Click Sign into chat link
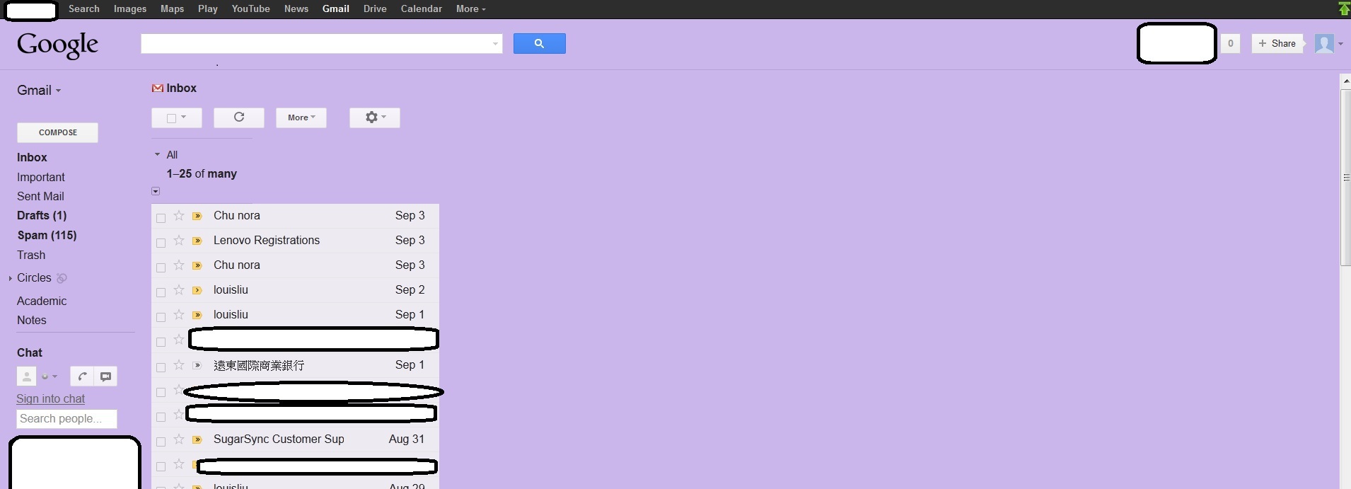Screen dimensions: 1351x489 point(51,399)
